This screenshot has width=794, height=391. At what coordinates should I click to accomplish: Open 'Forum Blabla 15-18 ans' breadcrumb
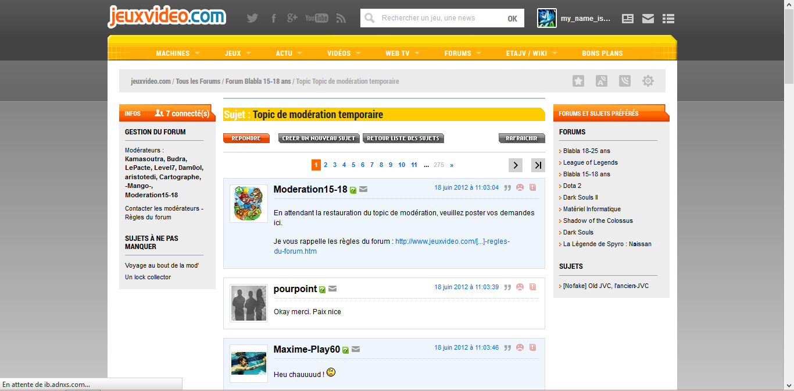(x=258, y=81)
